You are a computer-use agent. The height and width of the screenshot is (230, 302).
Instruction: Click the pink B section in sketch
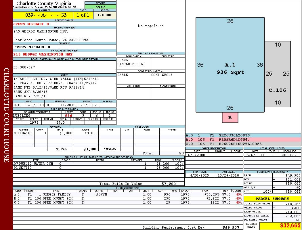pyautogui.click(x=230, y=118)
